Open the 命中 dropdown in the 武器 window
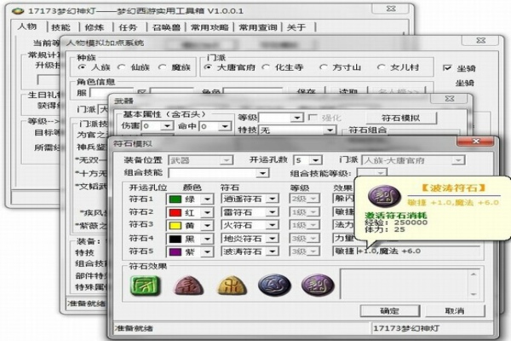This screenshot has width=511, height=341. tap(225, 126)
